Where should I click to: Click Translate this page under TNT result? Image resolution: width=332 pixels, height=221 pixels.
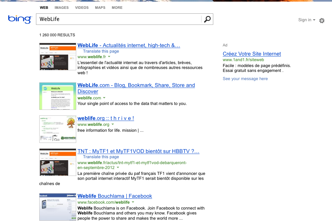coord(101,157)
